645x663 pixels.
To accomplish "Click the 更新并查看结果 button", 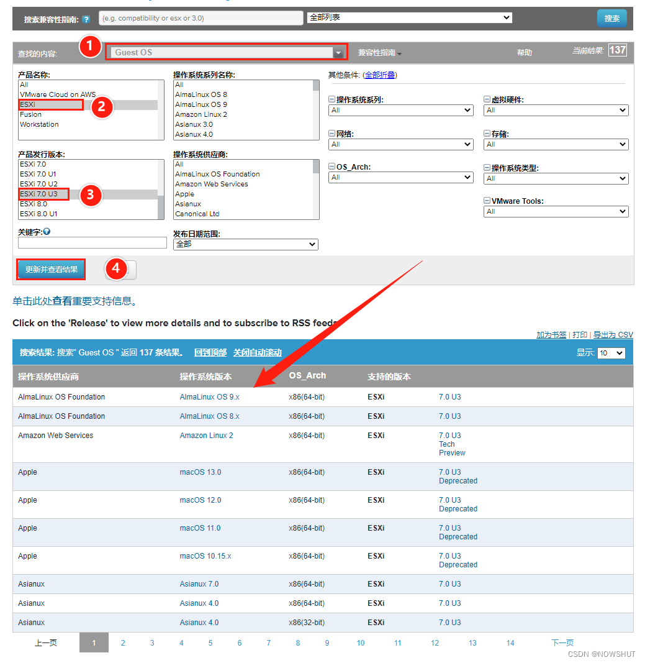I will coord(51,269).
